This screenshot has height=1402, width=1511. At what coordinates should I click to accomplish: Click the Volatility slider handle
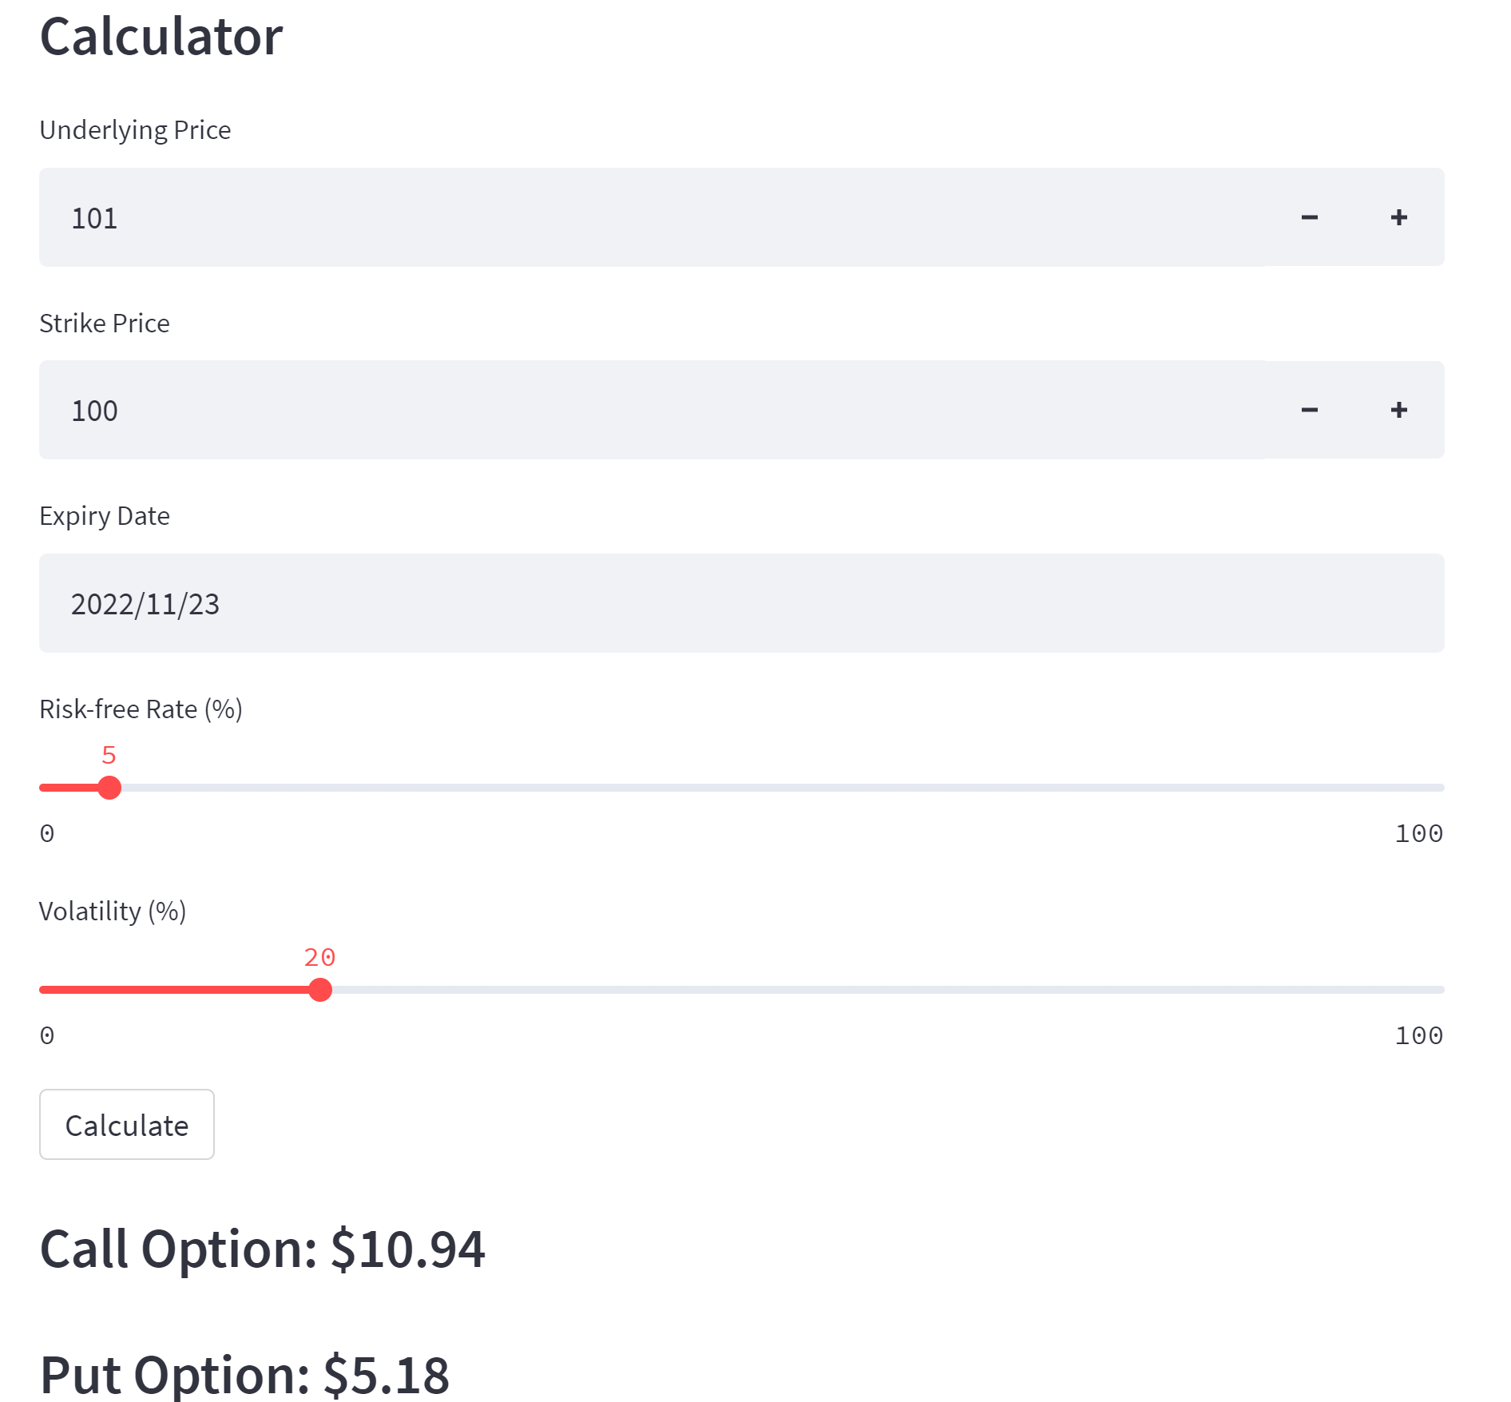click(x=321, y=990)
